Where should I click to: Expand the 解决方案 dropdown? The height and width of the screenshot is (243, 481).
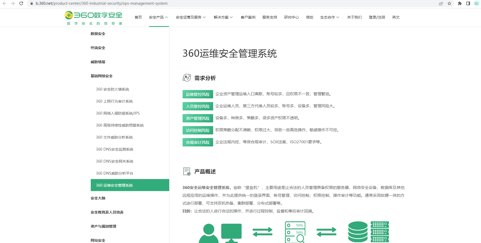[x=223, y=17]
